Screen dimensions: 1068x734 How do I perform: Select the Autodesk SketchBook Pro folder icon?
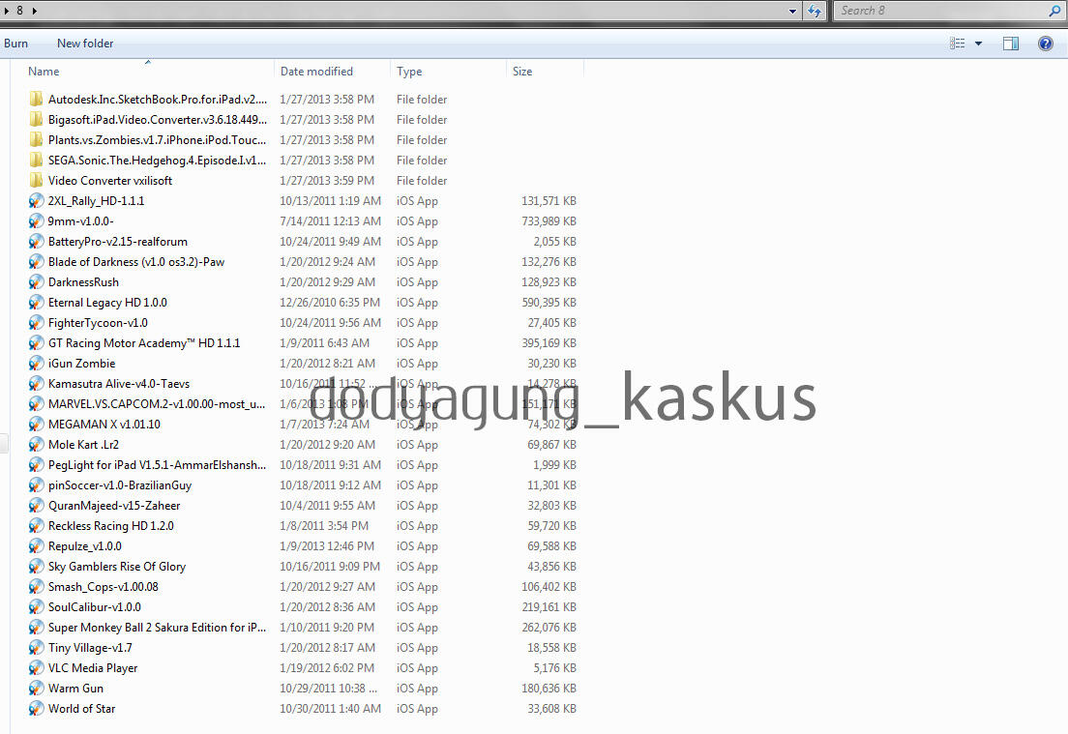36,100
